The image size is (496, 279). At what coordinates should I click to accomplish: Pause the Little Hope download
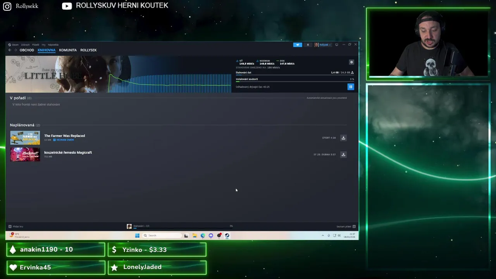351,87
